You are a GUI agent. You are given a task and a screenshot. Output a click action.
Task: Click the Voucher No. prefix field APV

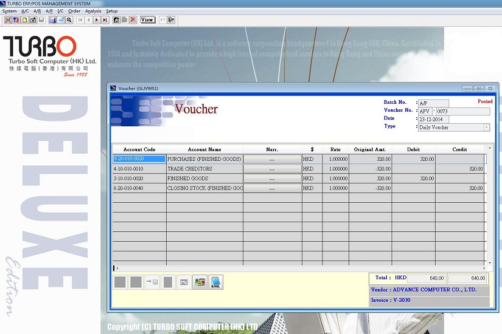(x=425, y=111)
